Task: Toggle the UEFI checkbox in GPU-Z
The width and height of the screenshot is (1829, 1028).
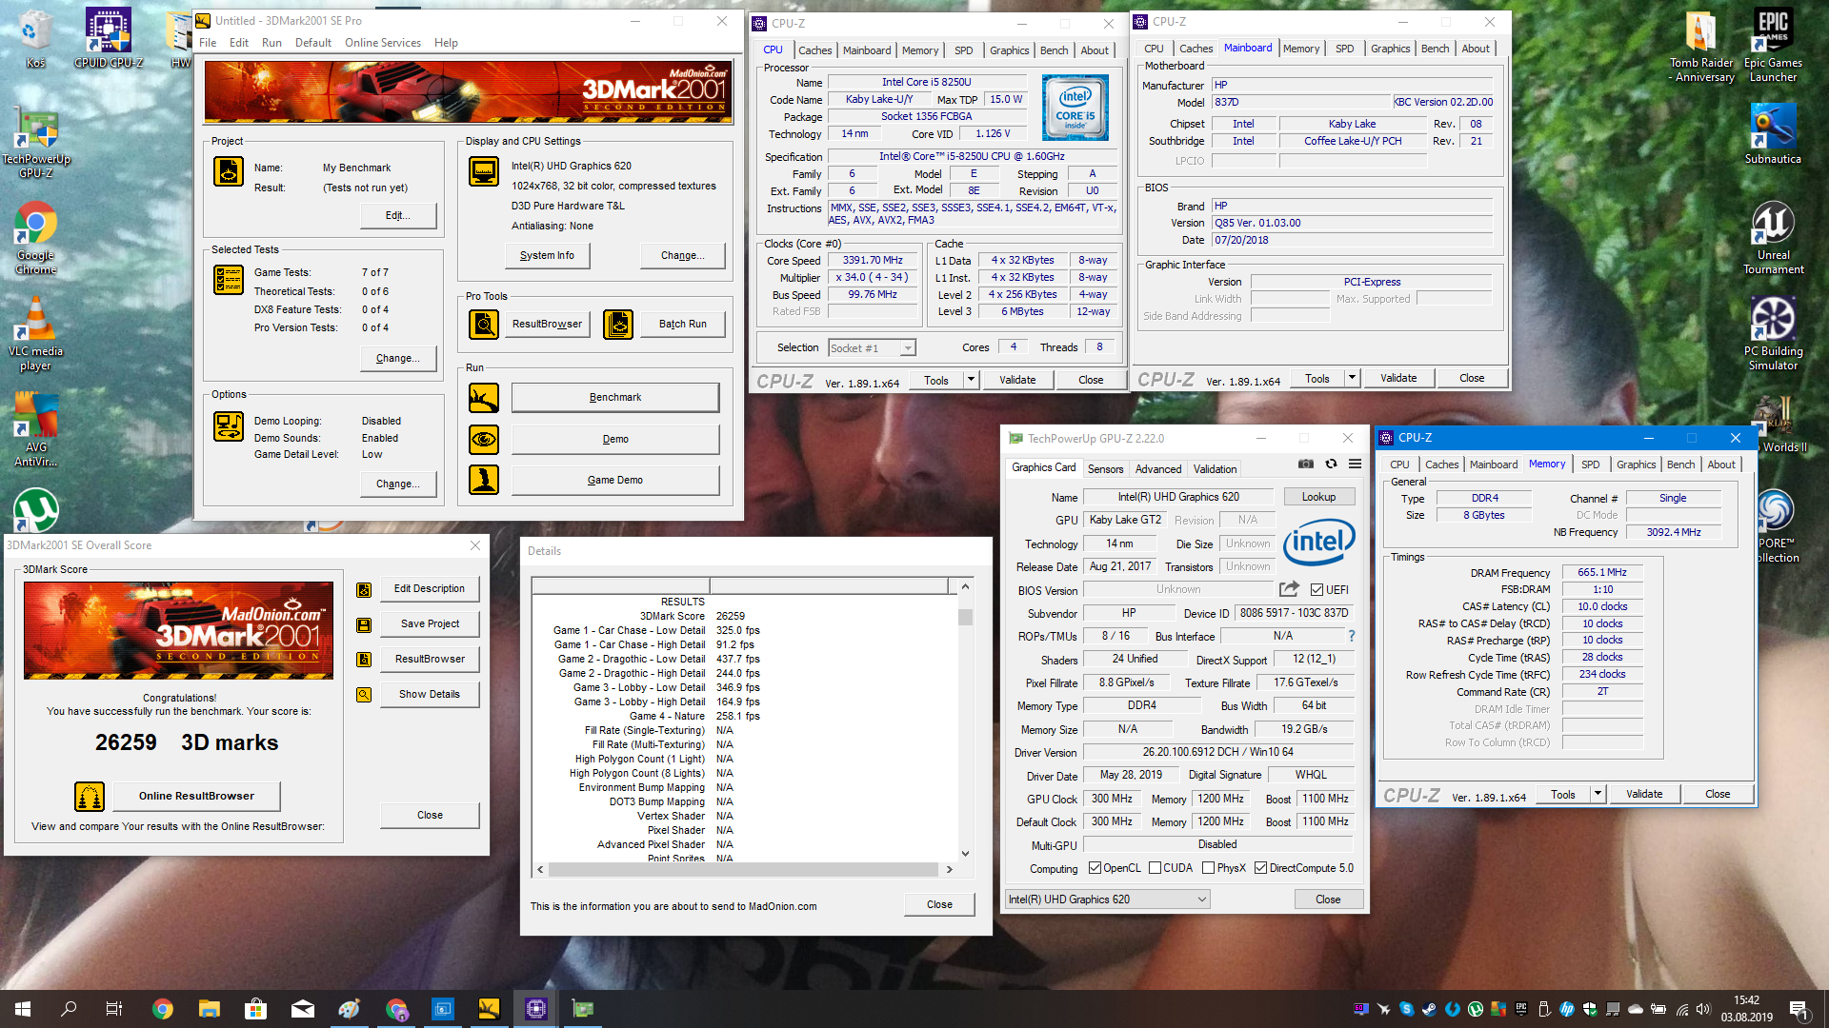Action: [1316, 590]
